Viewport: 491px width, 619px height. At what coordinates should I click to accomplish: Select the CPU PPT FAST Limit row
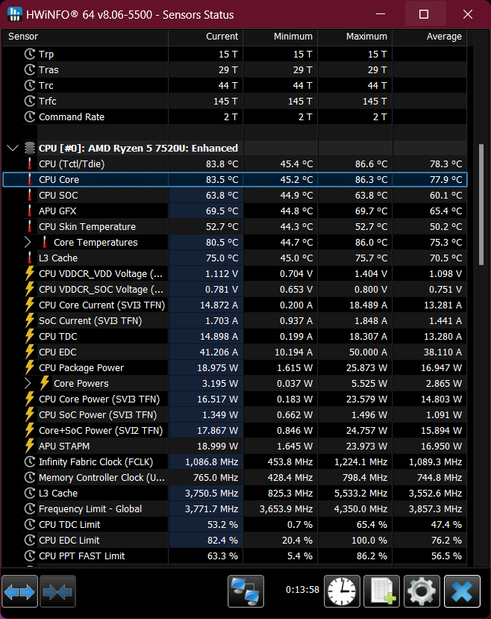(235, 556)
